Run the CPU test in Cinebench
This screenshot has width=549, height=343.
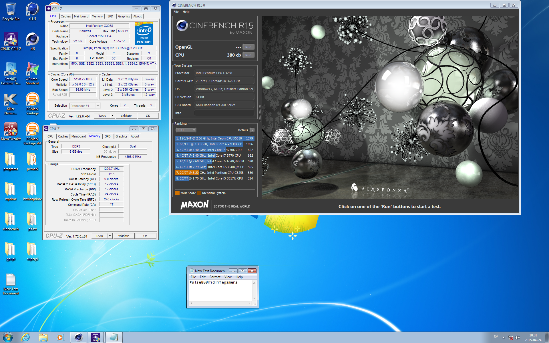click(x=248, y=55)
